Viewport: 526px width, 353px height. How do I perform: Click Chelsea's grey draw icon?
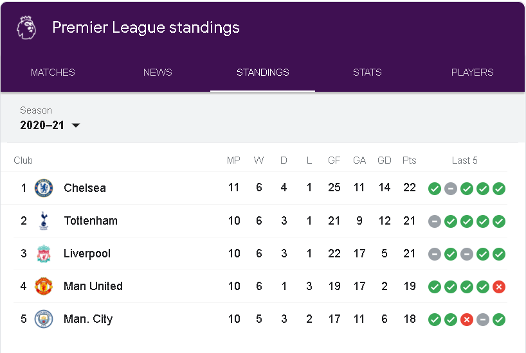451,189
